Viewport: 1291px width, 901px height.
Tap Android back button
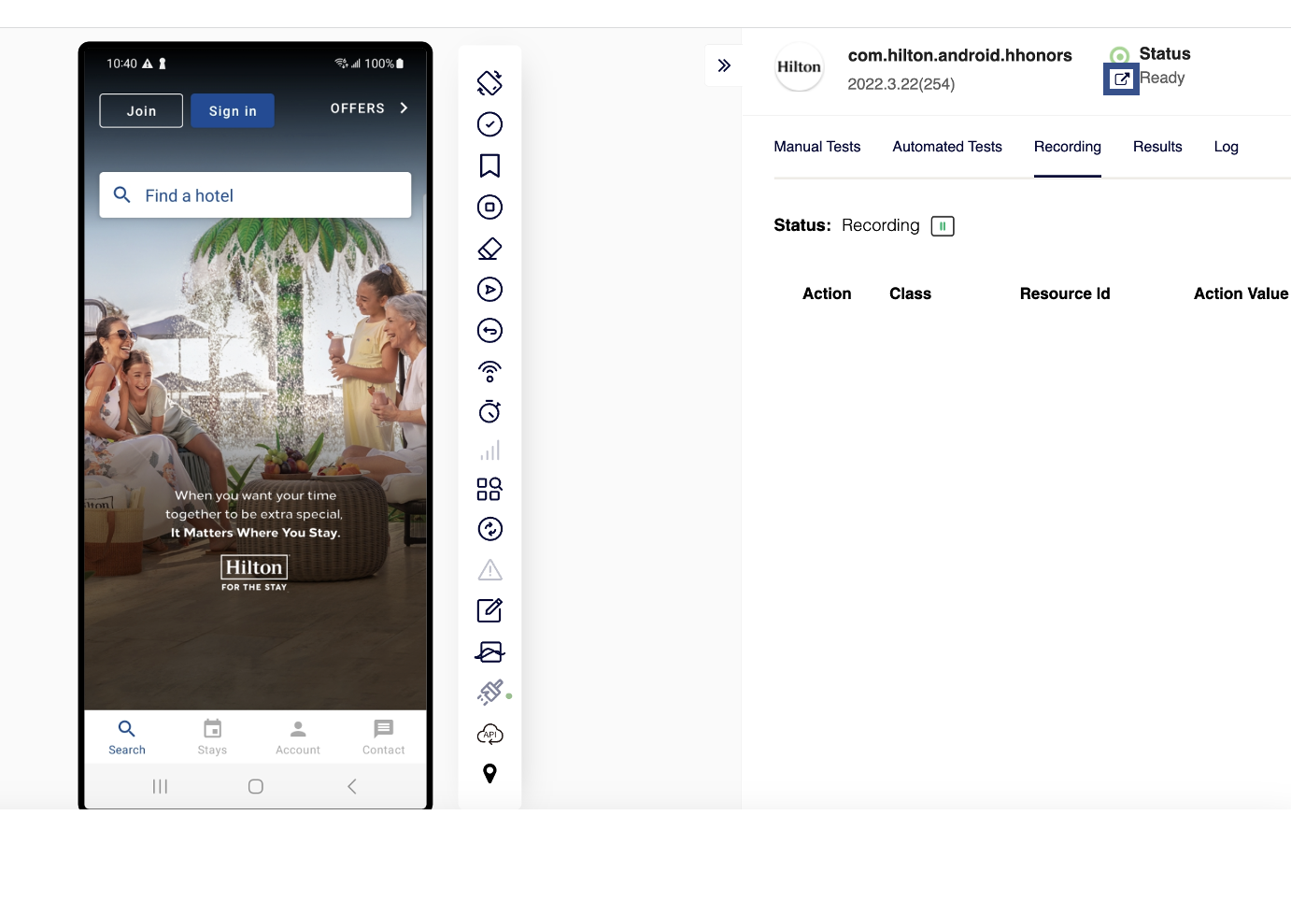pyautogui.click(x=352, y=787)
